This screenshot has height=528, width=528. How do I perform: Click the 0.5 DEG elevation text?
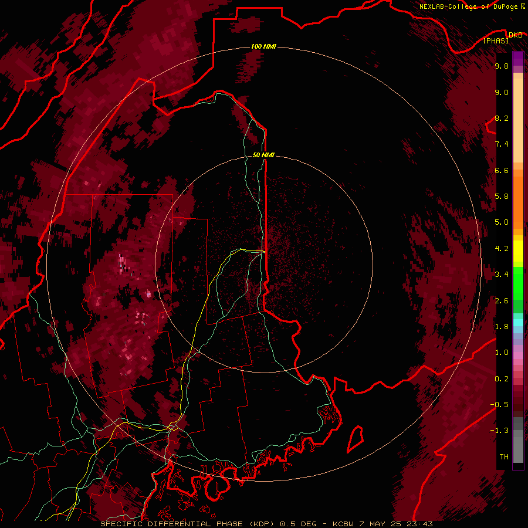[x=298, y=524]
